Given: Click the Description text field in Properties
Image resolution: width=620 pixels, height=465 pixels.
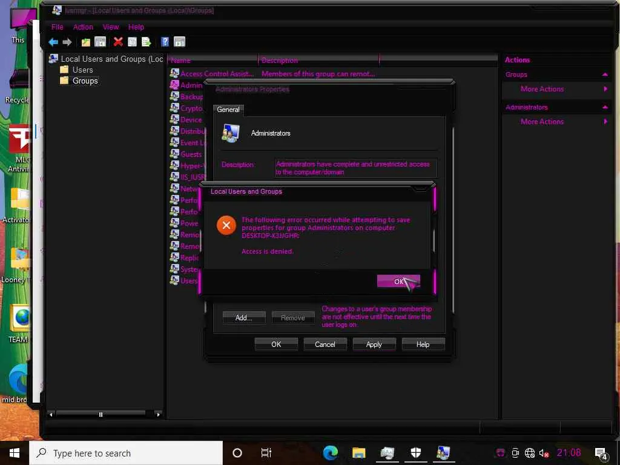Looking at the screenshot, I should [355, 168].
